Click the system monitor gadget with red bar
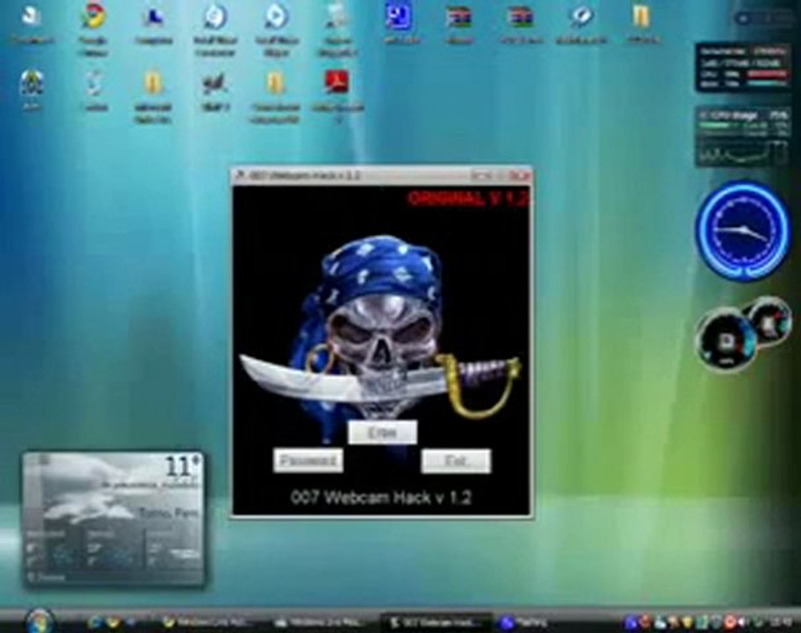 click(x=743, y=68)
